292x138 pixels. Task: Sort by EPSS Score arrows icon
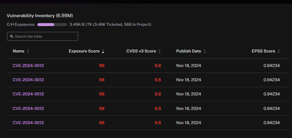278,51
